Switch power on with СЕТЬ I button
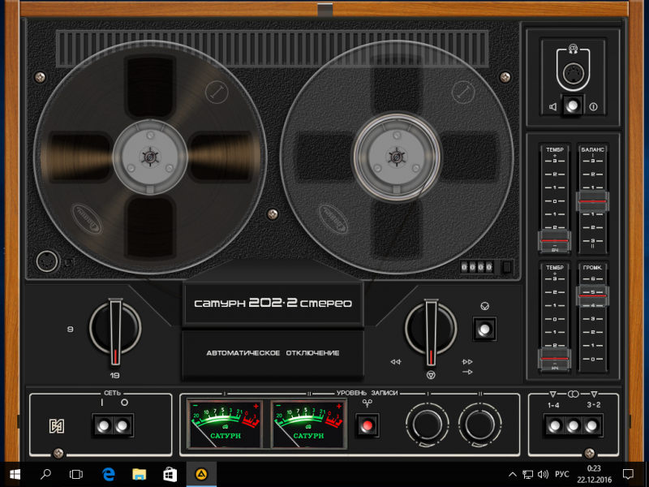649x487 pixels. pyautogui.click(x=103, y=425)
